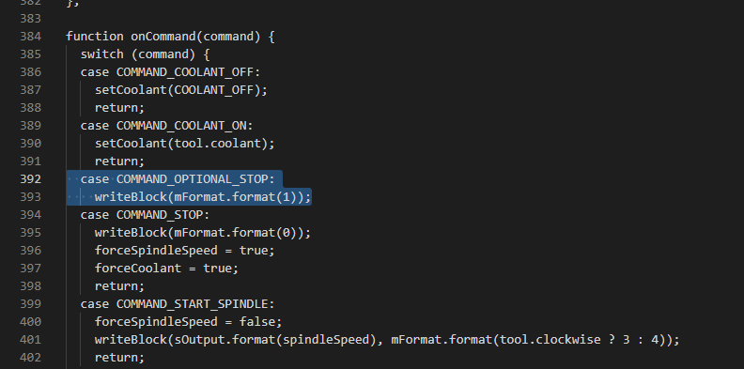Screen dimensions: 744x369
Task: Click line number 392 in the gutter
Action: tap(30, 179)
